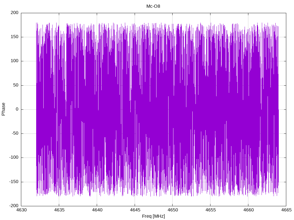
Task: Click the x-axis tick label '4660'
Action: pos(248,210)
